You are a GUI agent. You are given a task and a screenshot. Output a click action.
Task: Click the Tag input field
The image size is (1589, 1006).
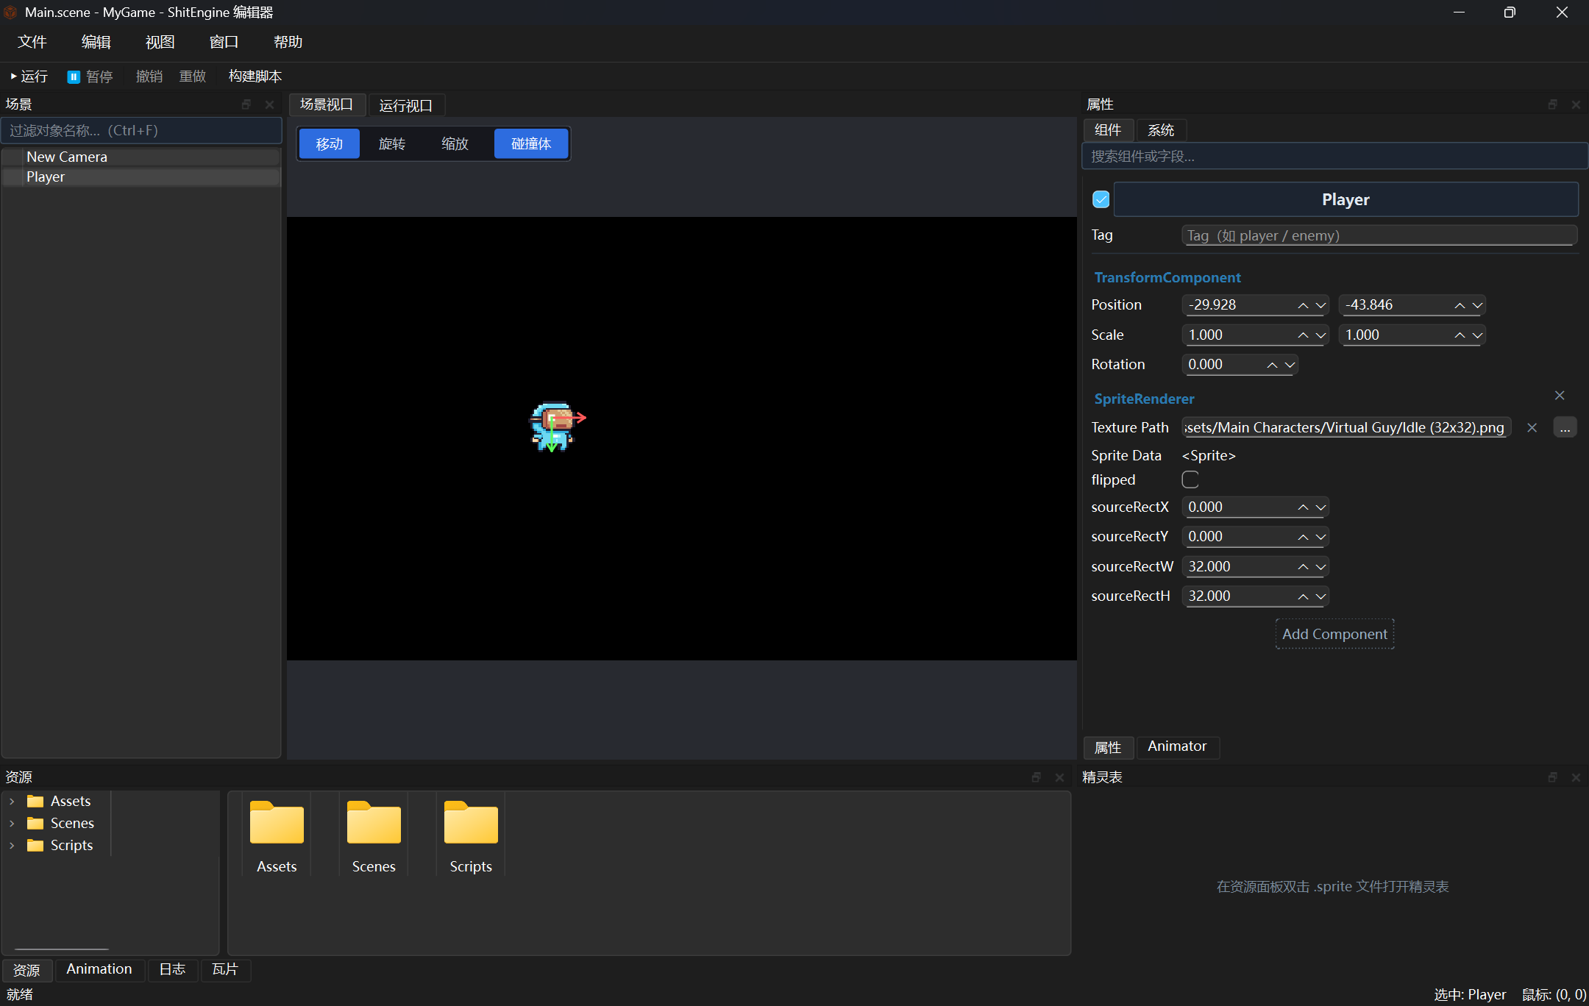click(1379, 235)
